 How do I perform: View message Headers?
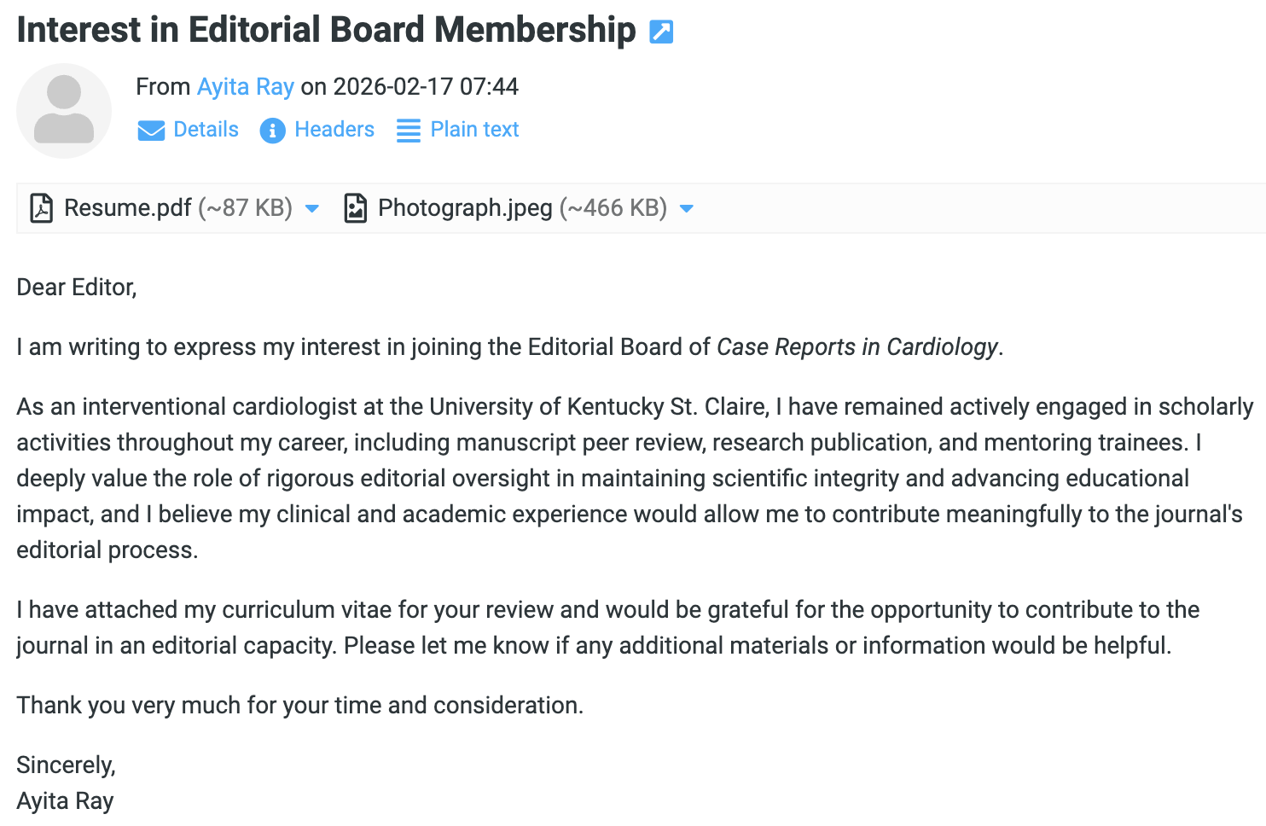pos(334,130)
